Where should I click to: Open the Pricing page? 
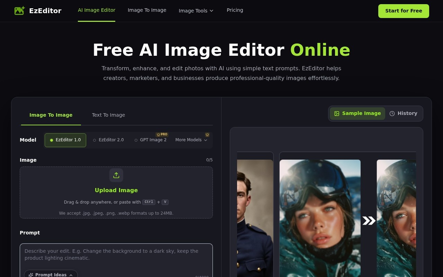pos(235,10)
